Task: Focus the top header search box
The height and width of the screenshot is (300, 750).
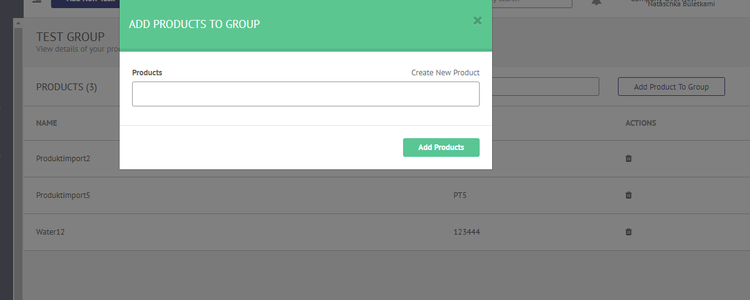Action: point(532,3)
